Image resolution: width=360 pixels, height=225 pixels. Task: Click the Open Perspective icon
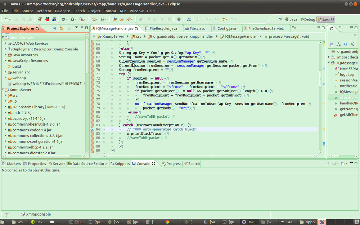(x=281, y=19)
